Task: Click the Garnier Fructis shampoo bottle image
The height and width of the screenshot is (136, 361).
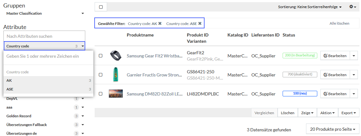Action: [116, 75]
